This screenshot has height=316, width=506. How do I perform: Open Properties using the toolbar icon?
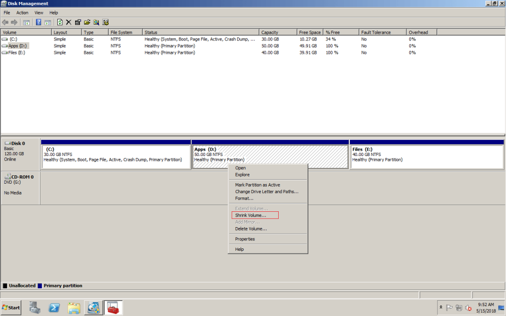[78, 22]
